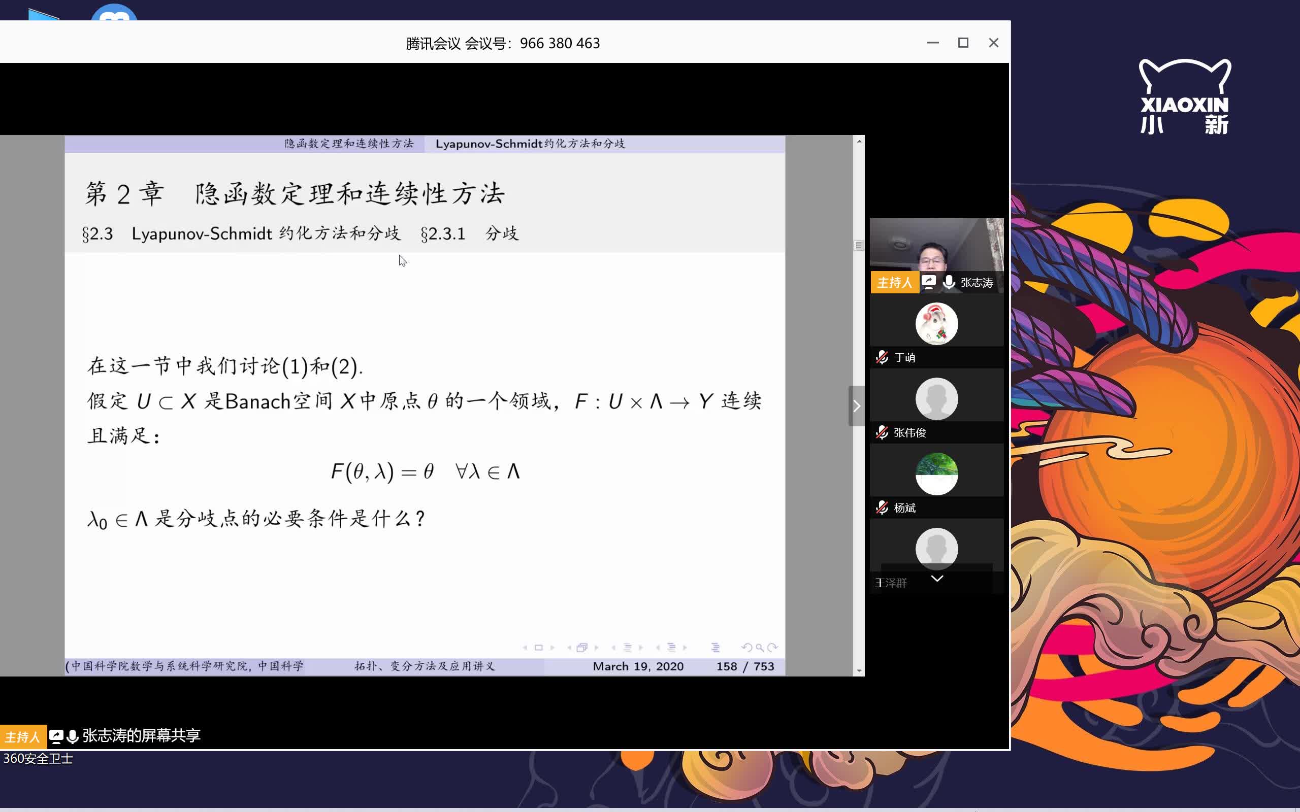Expand more participants with down chevron
The height and width of the screenshot is (812, 1300).
(x=937, y=579)
